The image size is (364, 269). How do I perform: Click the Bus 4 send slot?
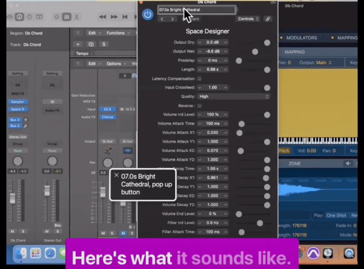[x=15, y=120]
